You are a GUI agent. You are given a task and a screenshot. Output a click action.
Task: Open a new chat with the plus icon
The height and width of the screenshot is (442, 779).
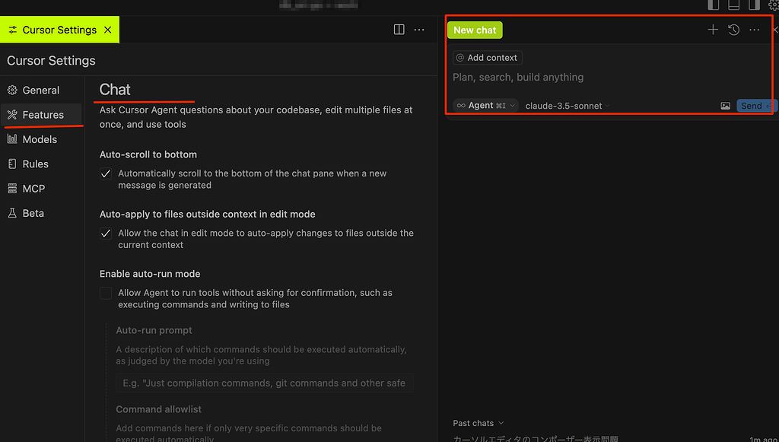[x=713, y=29]
